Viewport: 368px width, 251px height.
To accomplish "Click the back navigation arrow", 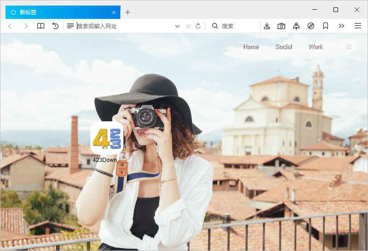I will point(10,26).
